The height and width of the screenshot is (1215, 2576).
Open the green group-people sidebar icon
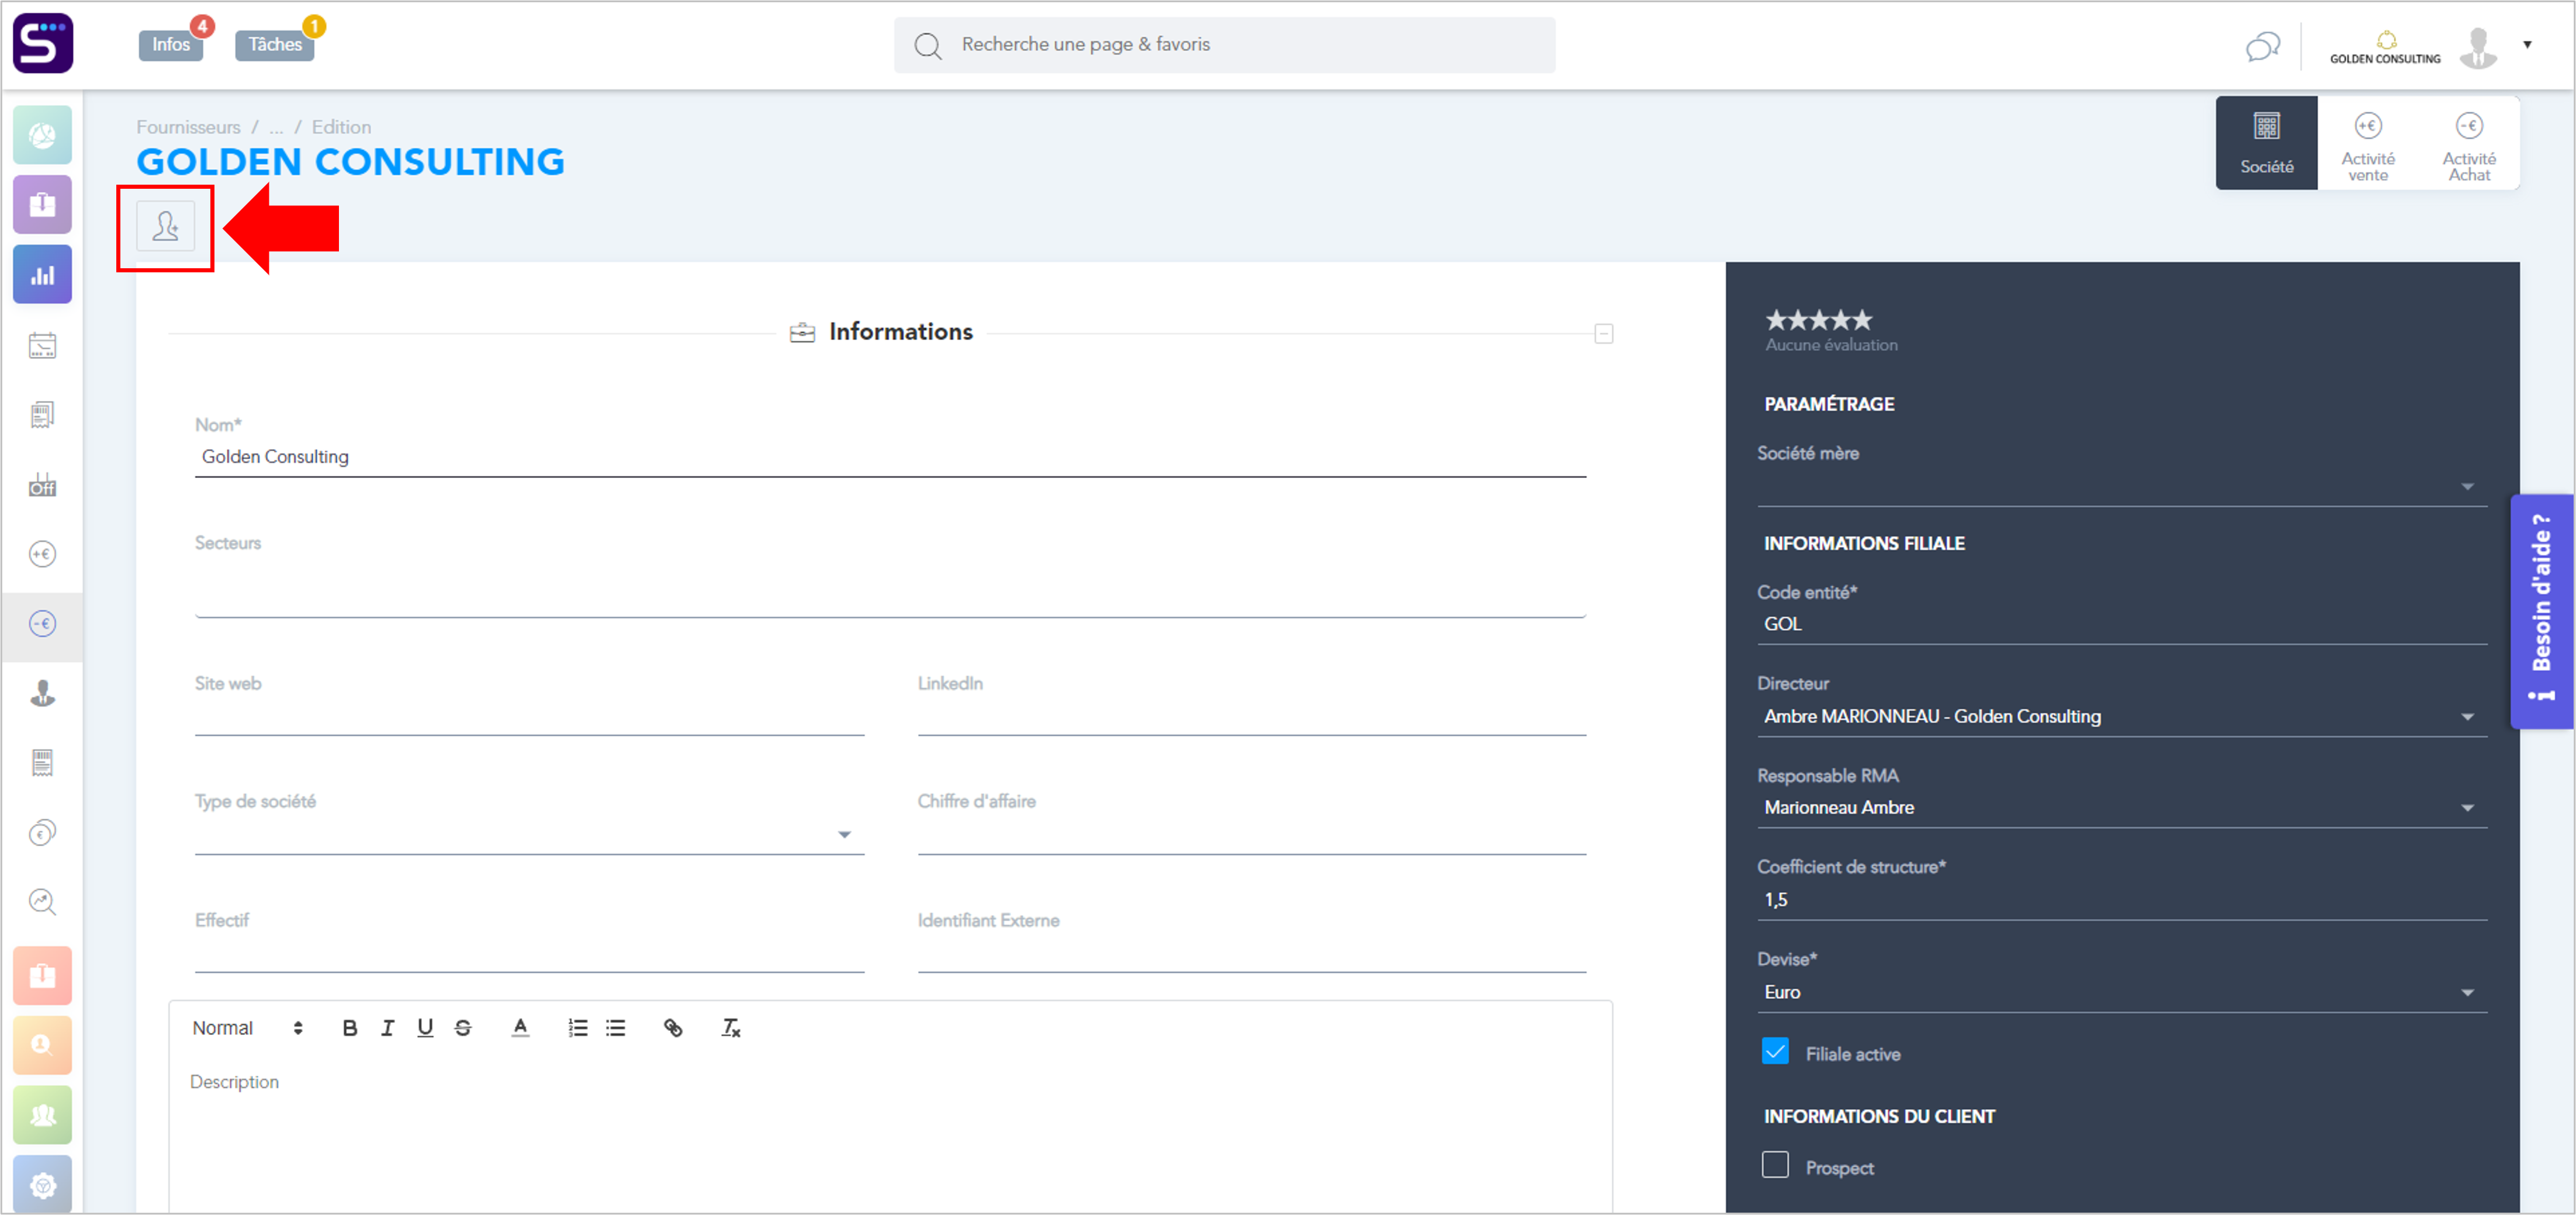click(42, 1115)
